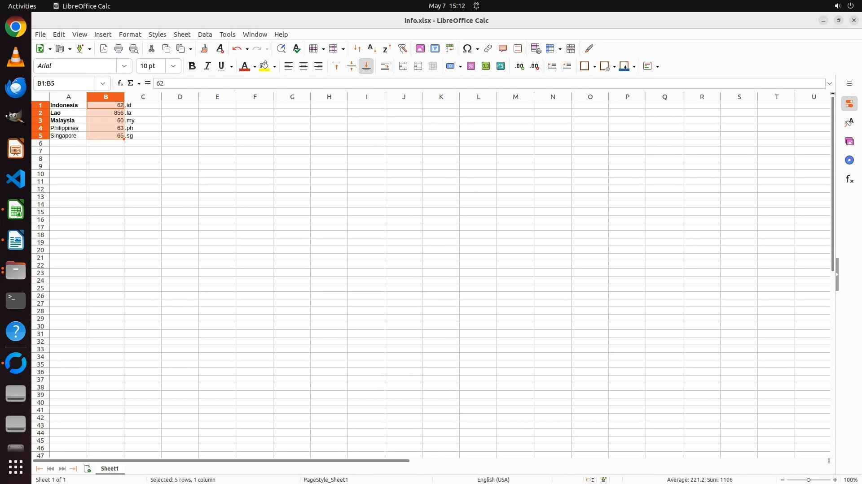Click the background color swatch button
This screenshot has height=484, width=862.
pyautogui.click(x=264, y=66)
